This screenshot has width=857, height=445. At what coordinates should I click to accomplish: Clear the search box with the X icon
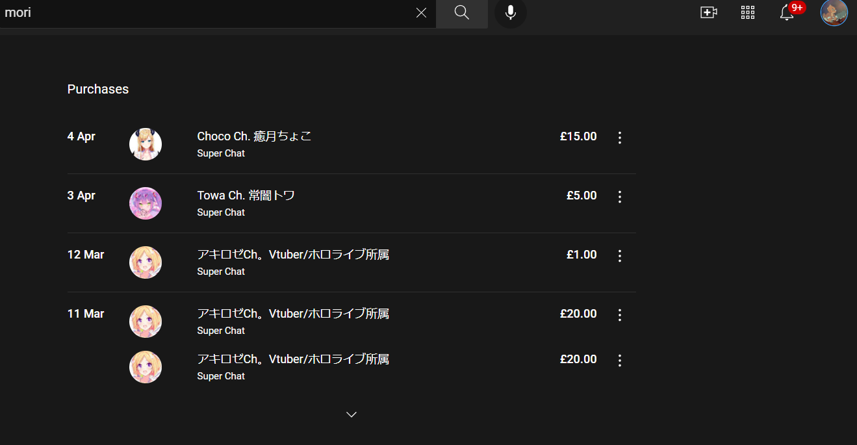[421, 13]
